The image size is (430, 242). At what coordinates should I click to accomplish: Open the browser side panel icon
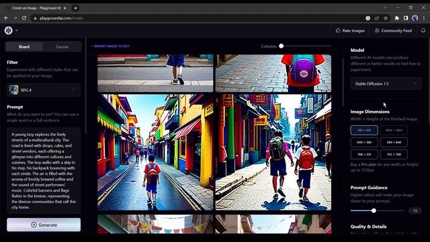point(406,18)
